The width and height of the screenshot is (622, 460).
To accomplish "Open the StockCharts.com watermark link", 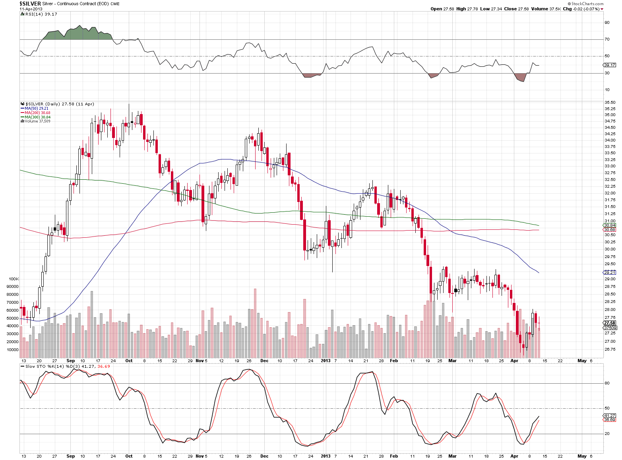I will click(588, 4).
